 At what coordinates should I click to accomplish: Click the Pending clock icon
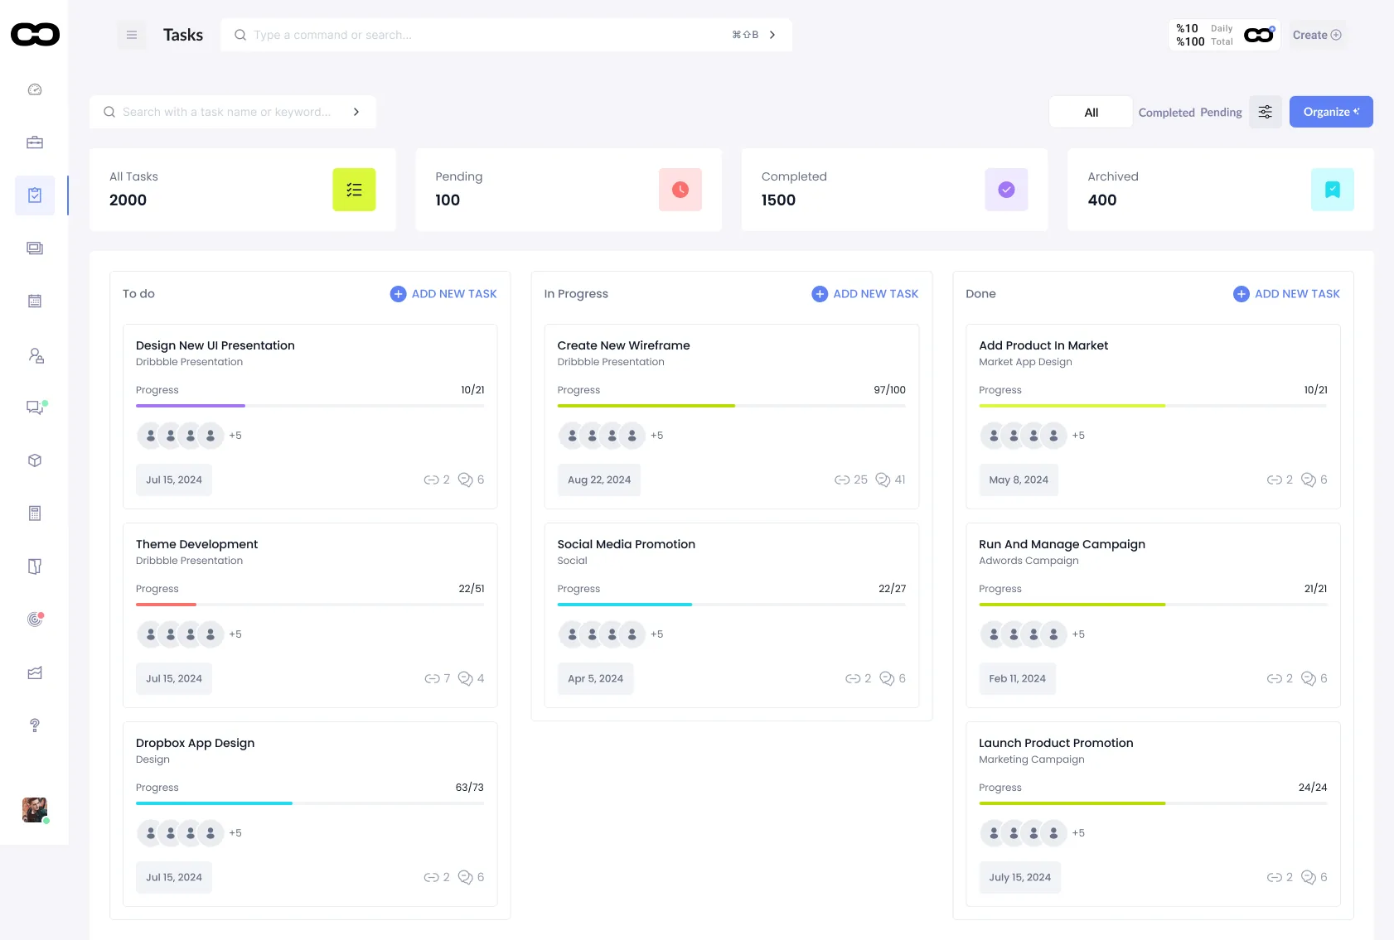click(680, 190)
